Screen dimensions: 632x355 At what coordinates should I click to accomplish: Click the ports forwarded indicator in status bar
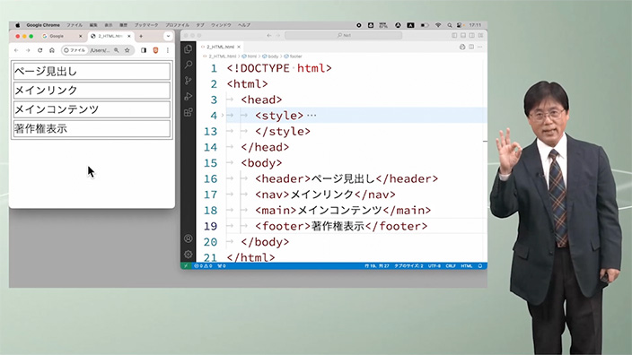222,265
